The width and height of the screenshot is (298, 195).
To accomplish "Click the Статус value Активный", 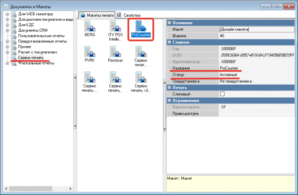I will [x=257, y=75].
